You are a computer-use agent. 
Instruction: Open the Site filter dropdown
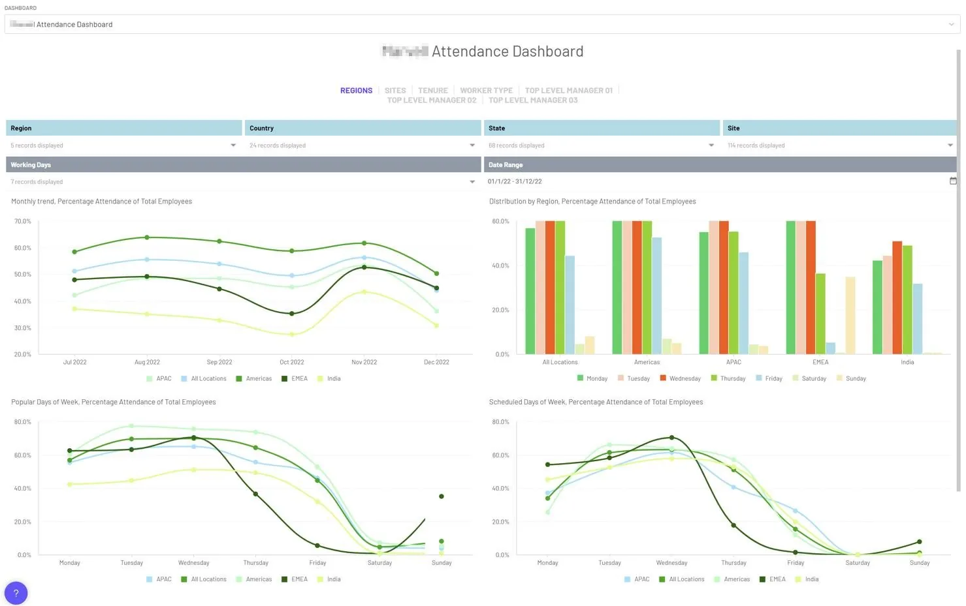click(x=840, y=145)
